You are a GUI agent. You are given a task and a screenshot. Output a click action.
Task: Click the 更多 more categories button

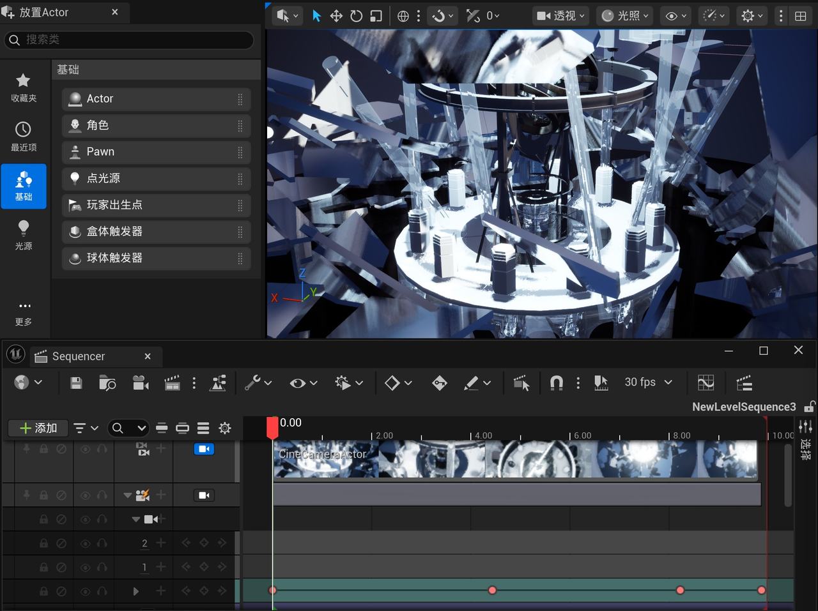tap(24, 313)
